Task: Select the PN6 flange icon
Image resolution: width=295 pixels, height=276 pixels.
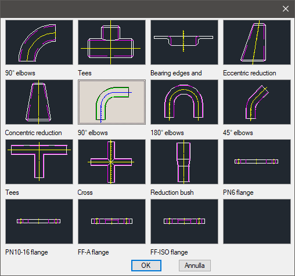Action: coord(257,162)
